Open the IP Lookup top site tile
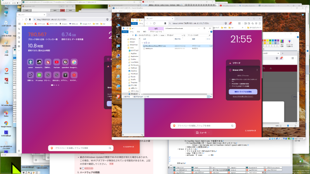The height and width of the screenshot is (174, 310). 39,75
